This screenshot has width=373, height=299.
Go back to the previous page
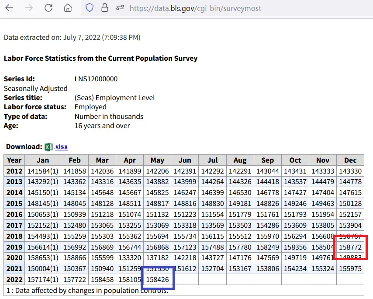(9, 8)
